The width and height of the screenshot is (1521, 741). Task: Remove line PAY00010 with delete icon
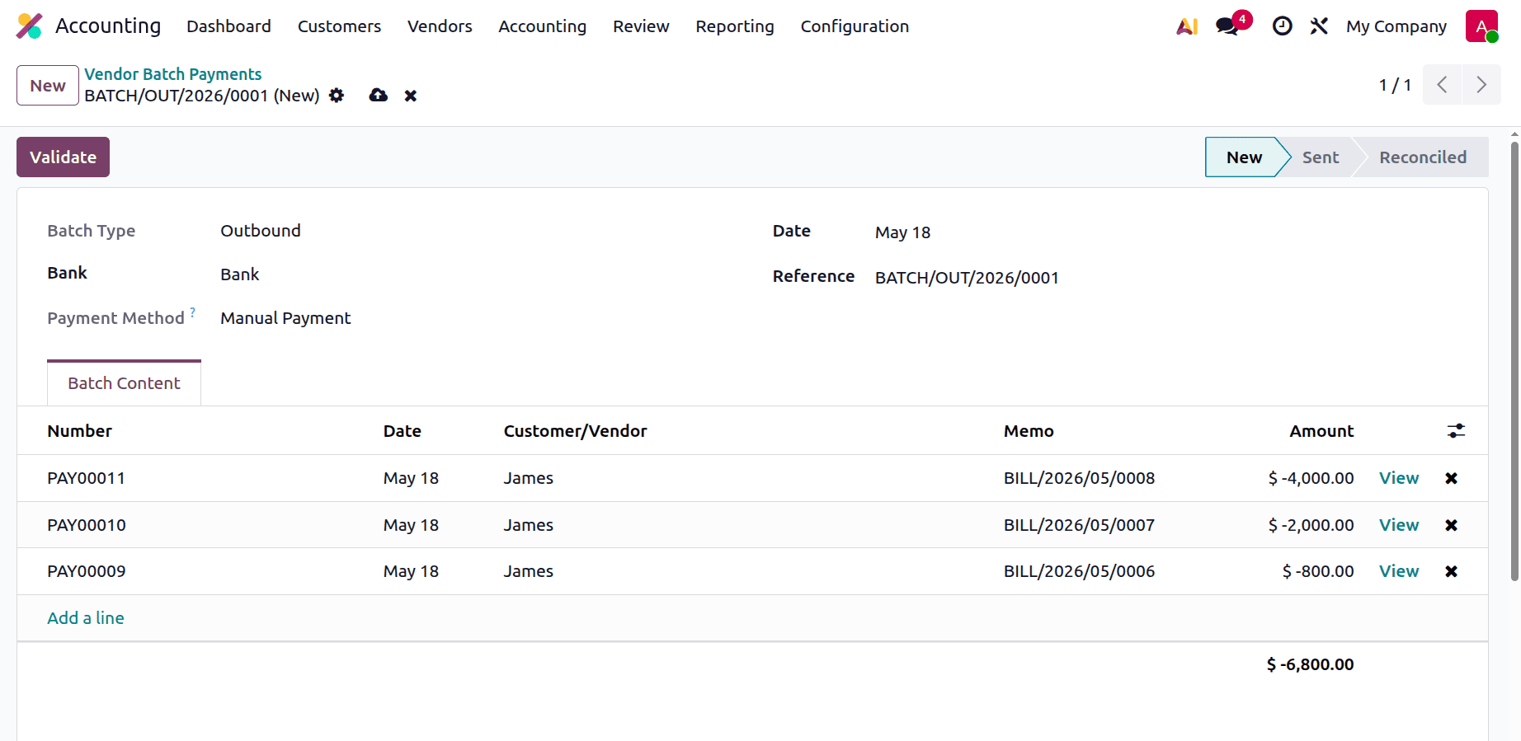(x=1452, y=525)
